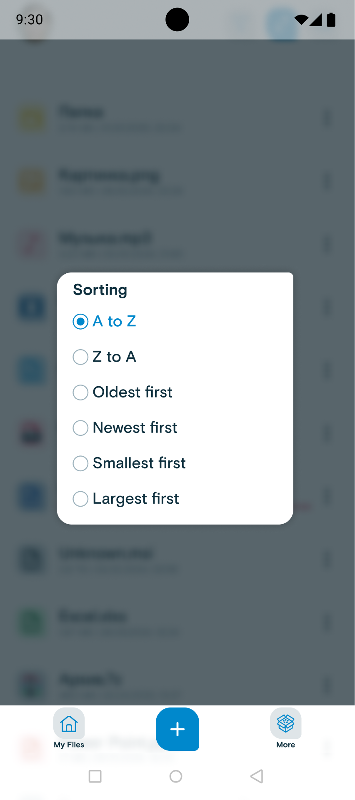The image size is (355, 800).
Task: Click the status bar clock showing 9:30
Action: coord(30,20)
